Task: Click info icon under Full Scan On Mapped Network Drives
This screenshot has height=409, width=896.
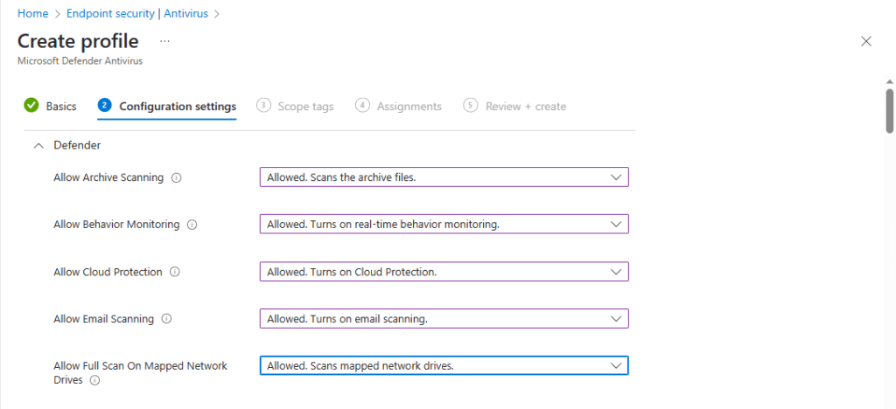Action: [x=94, y=380]
